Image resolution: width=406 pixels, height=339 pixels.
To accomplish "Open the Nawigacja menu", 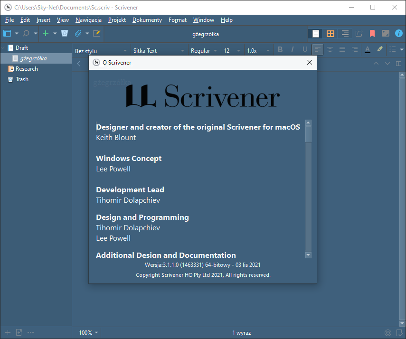I will pos(88,20).
